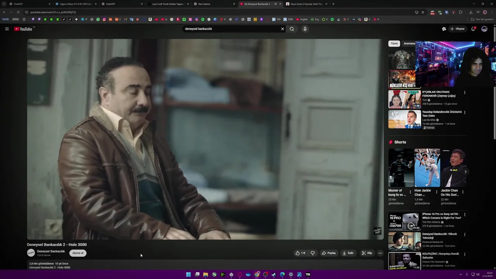Open the tab search dropdown arrow
The image size is (496, 279).
pyautogui.click(x=3, y=4)
